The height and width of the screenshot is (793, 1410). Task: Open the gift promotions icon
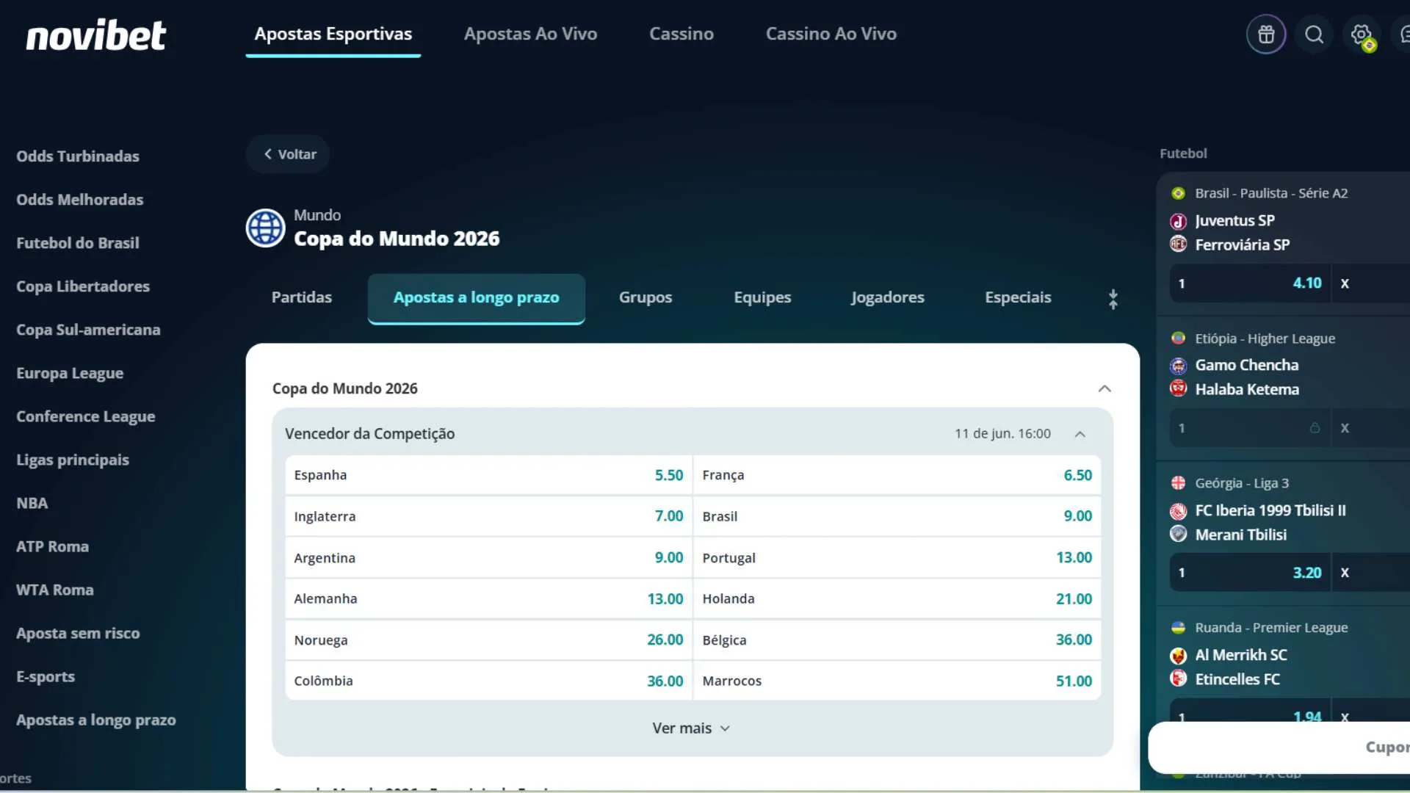(x=1266, y=35)
